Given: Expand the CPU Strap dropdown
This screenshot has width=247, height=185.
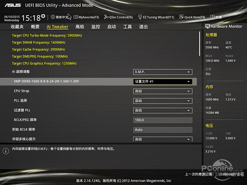Looking at the screenshot, I should click(x=163, y=91).
